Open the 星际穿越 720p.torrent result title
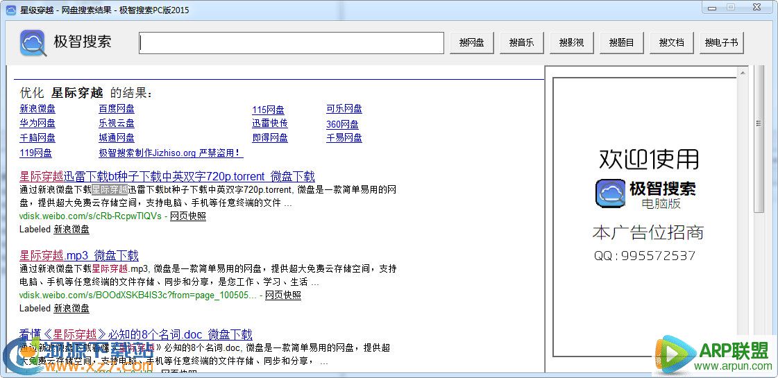Viewport: 778px width, 378px height. pyautogui.click(x=167, y=176)
